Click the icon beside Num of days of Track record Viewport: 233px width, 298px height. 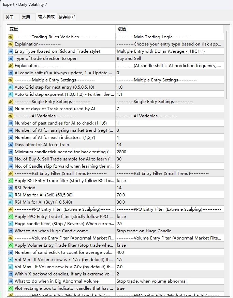click(x=10, y=109)
